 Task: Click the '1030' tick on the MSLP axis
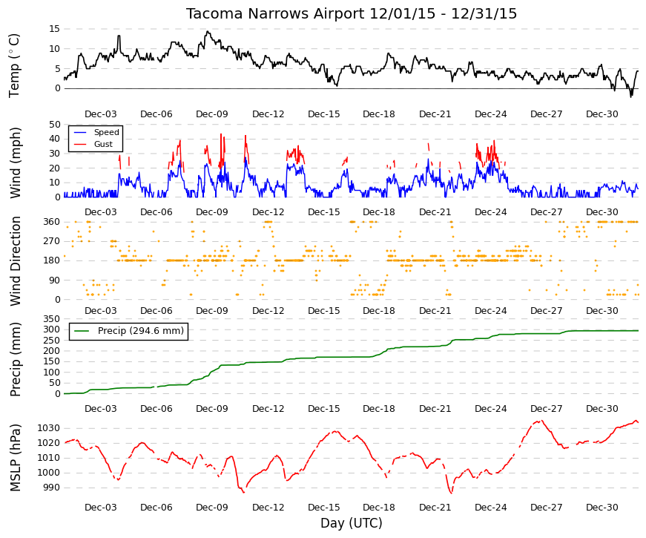[49, 428]
